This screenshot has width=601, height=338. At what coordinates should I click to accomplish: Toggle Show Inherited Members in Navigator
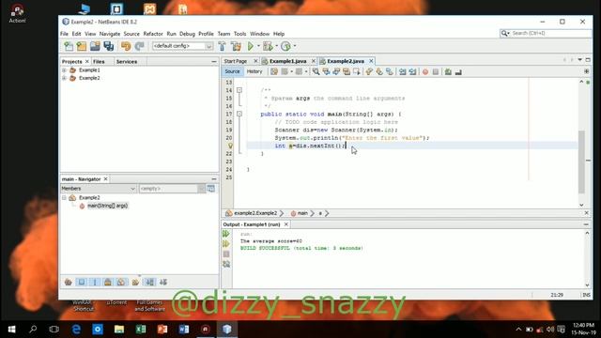pyautogui.click(x=69, y=282)
